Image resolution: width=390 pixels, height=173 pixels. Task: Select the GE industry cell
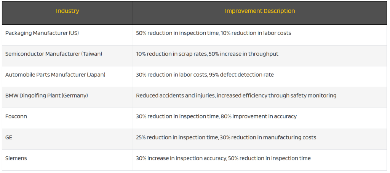[9, 137]
